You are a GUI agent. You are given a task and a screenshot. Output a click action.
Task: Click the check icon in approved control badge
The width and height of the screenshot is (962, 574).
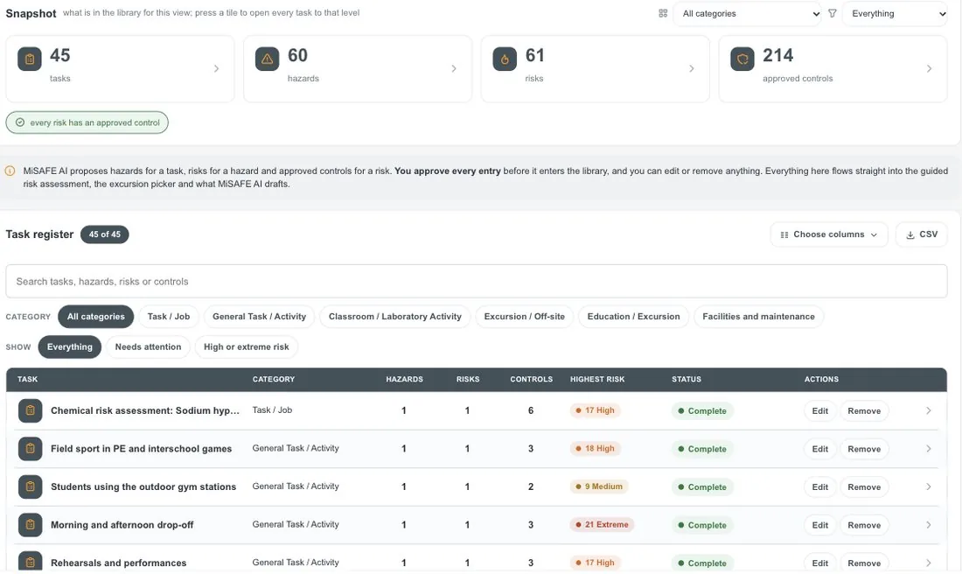pos(20,122)
